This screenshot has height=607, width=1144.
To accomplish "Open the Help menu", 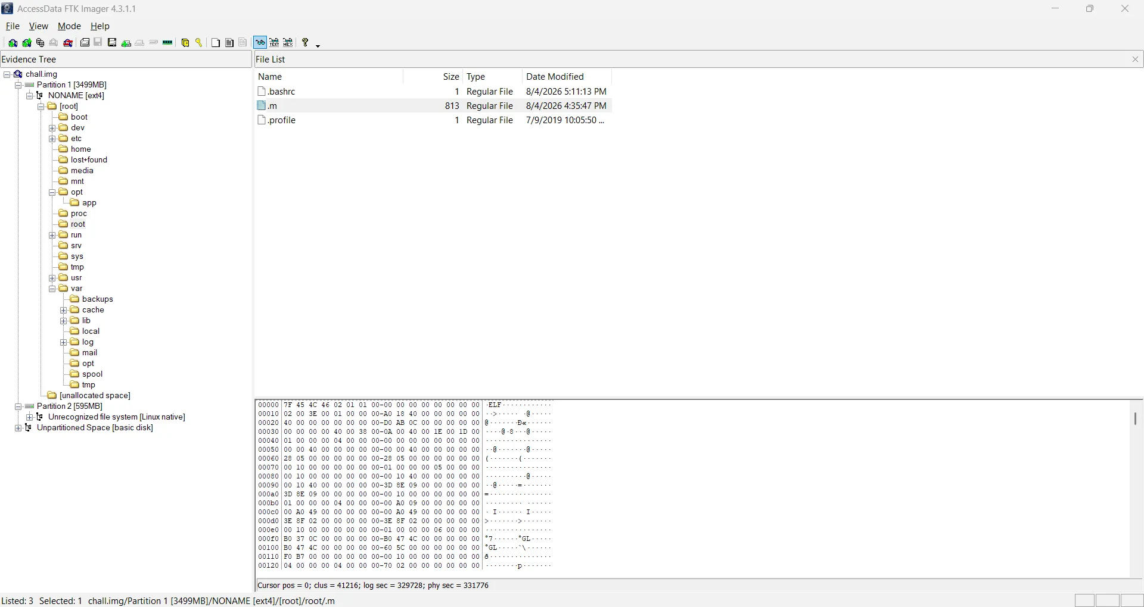I will (x=100, y=26).
